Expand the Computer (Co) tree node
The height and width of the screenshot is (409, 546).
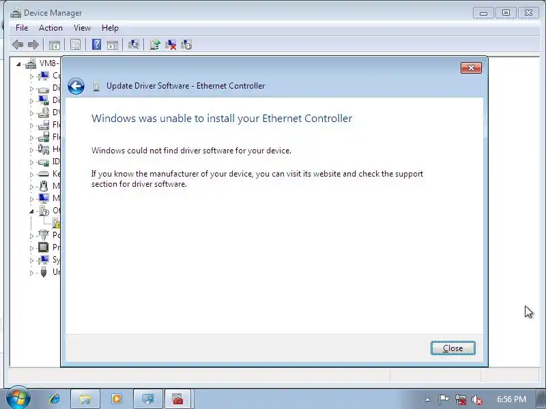(x=31, y=76)
